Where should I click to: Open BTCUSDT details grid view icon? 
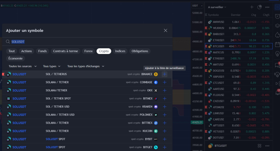click(259, 146)
